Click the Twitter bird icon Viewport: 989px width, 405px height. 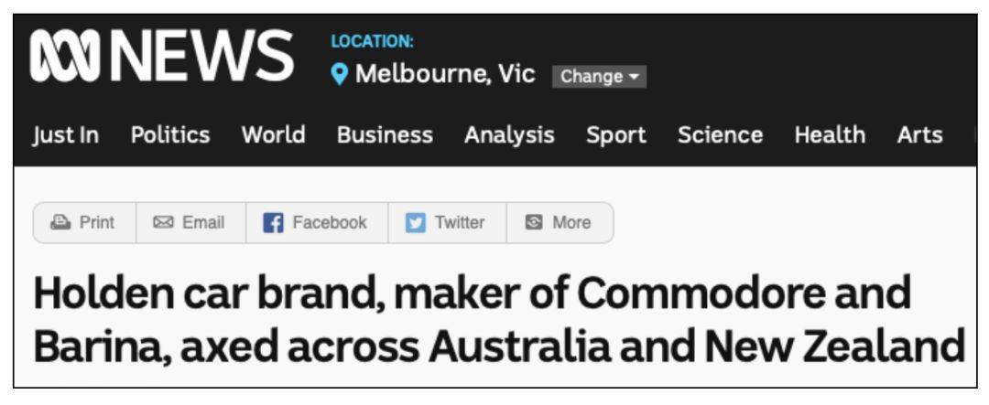click(x=415, y=223)
